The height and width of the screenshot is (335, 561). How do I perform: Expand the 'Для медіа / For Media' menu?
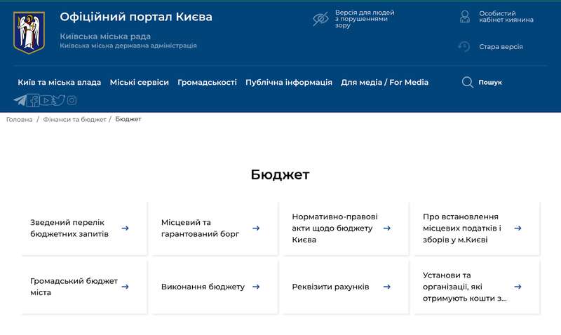pos(384,82)
